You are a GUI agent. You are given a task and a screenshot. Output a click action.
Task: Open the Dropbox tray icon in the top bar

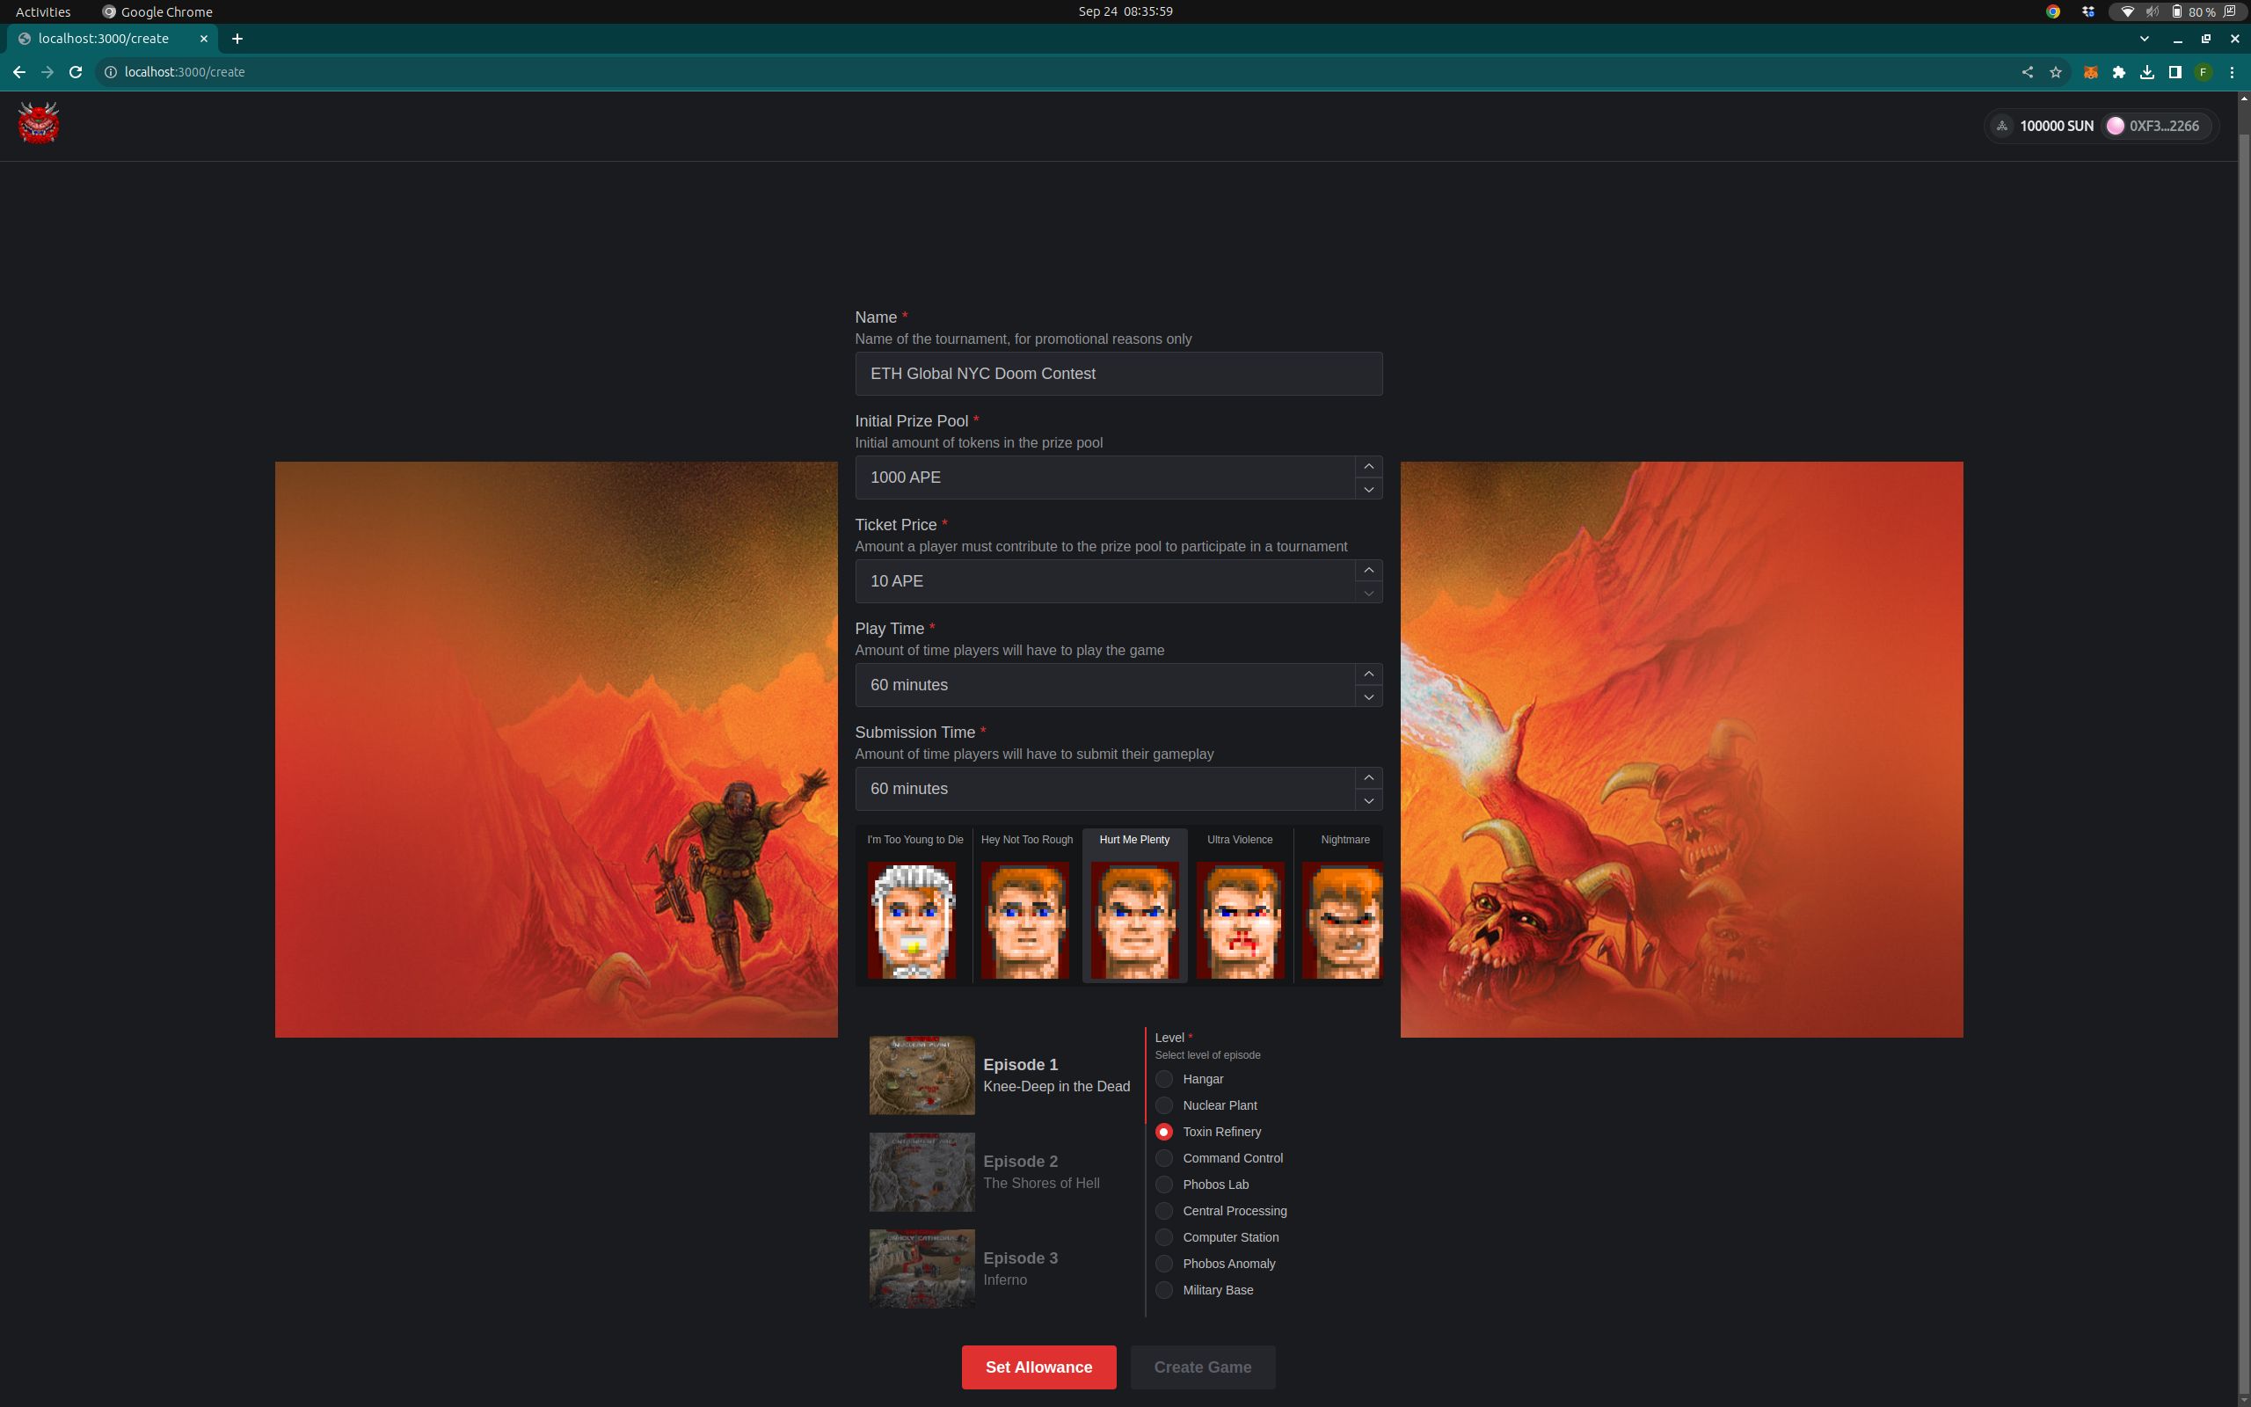pyautogui.click(x=2088, y=11)
